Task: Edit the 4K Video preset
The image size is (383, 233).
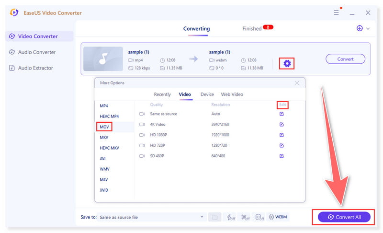Action: 282,124
